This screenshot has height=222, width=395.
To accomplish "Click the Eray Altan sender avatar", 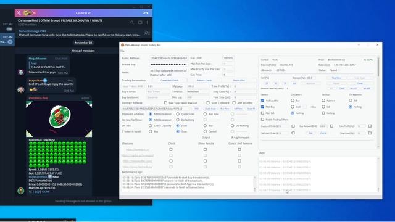I will coord(21,89).
